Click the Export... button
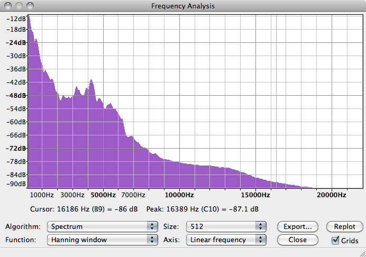 click(x=298, y=226)
